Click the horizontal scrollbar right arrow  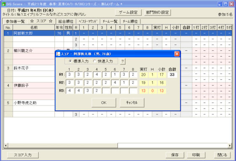pos(230,145)
